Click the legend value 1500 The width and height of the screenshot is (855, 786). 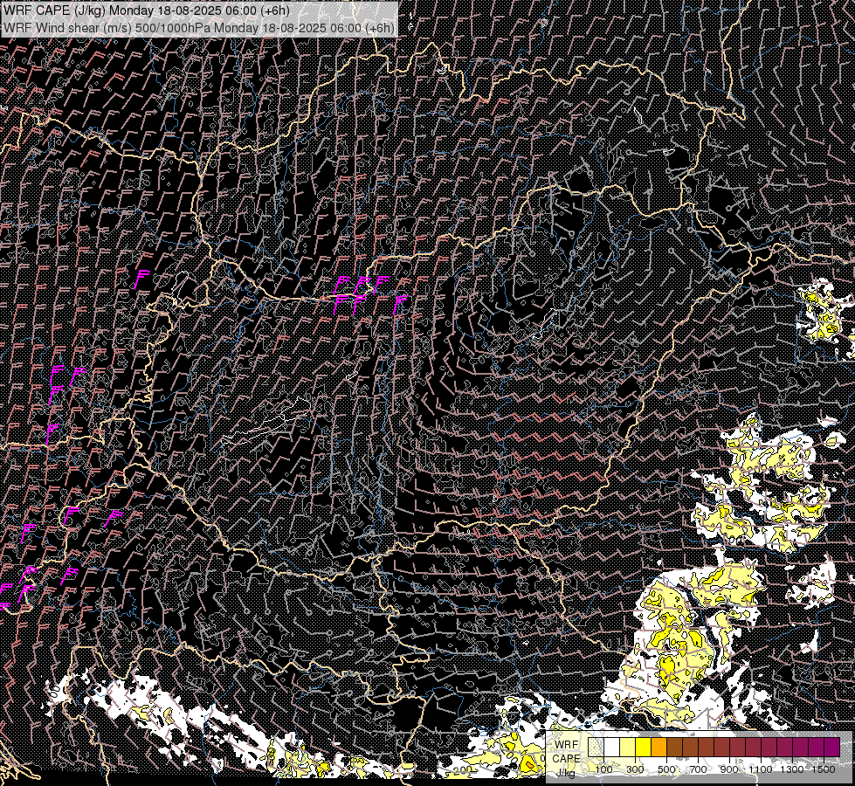[x=824, y=769]
